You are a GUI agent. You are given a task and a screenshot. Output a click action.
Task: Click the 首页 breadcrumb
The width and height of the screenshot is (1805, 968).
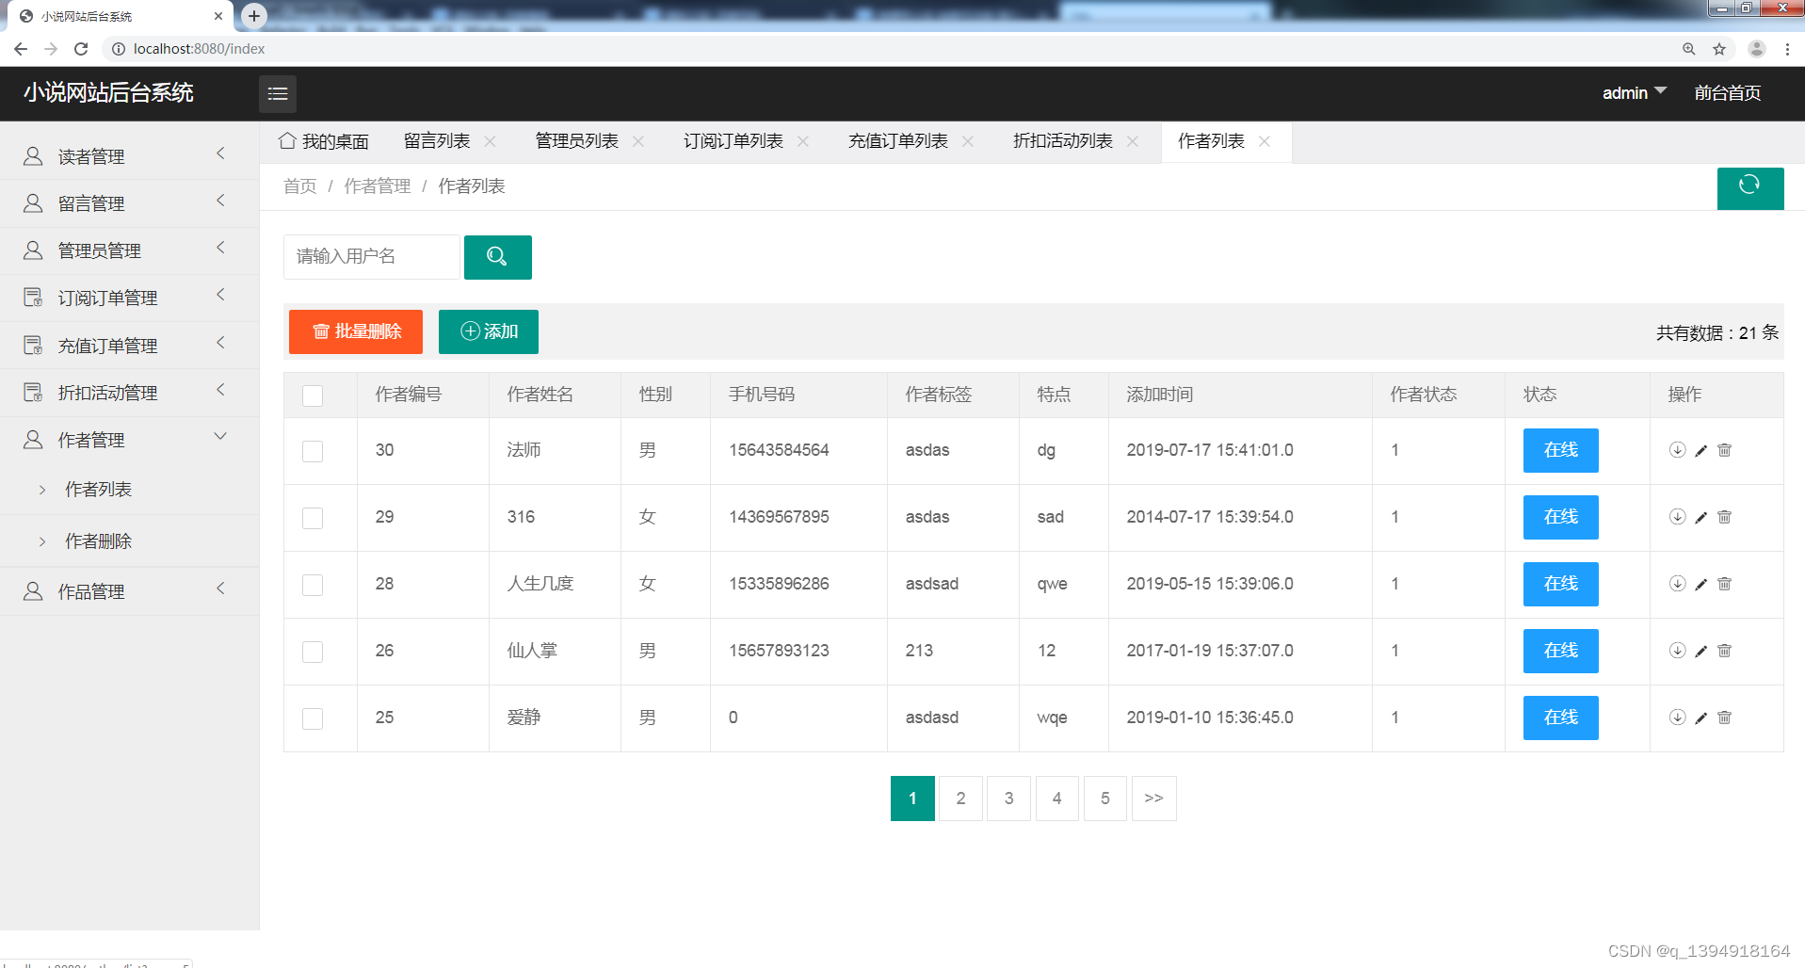pyautogui.click(x=299, y=186)
